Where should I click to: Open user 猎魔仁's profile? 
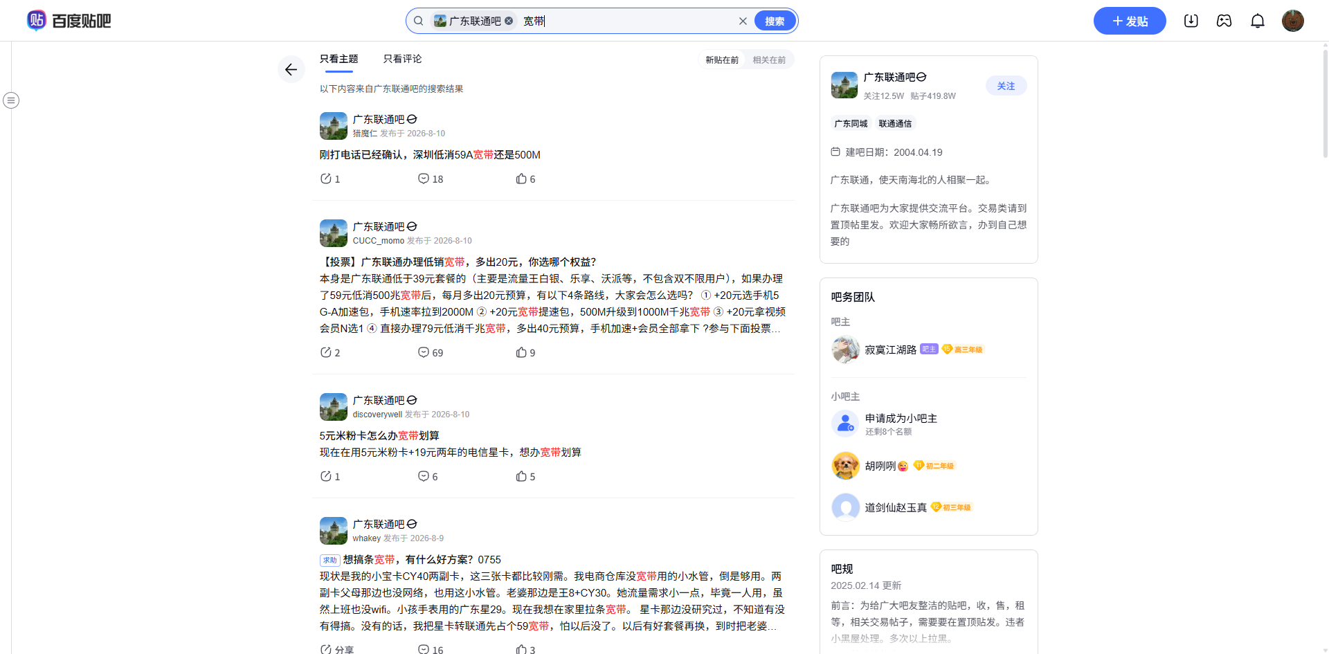click(365, 134)
